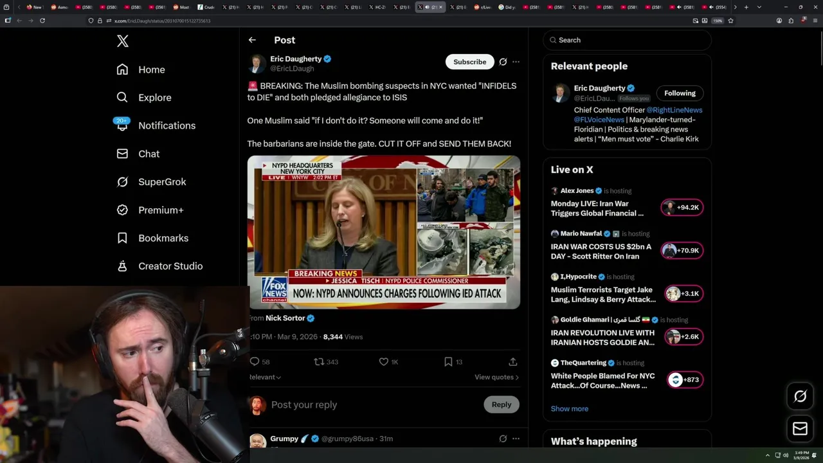Open @RightLineNews link in bio
This screenshot has height=463, width=823.
[674, 110]
